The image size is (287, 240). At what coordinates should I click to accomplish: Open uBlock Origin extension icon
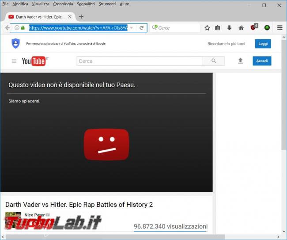point(254,27)
